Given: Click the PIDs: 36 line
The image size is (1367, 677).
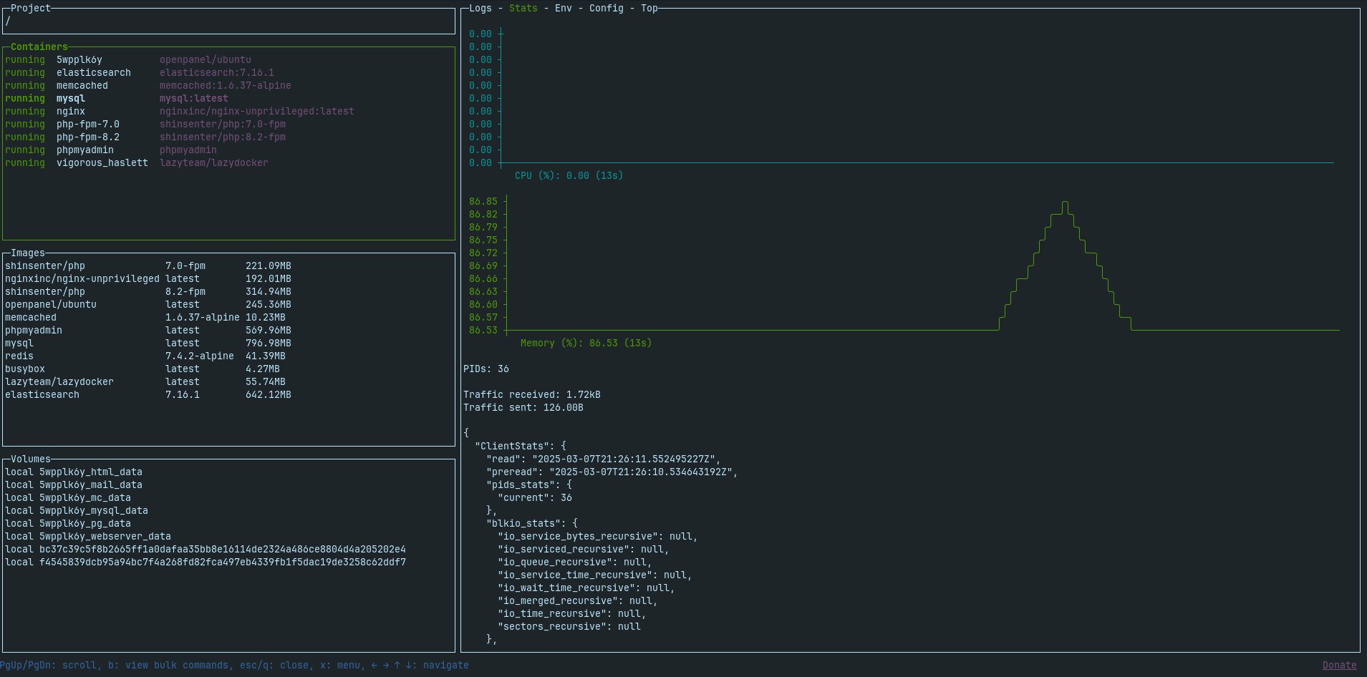Looking at the screenshot, I should pos(486,369).
